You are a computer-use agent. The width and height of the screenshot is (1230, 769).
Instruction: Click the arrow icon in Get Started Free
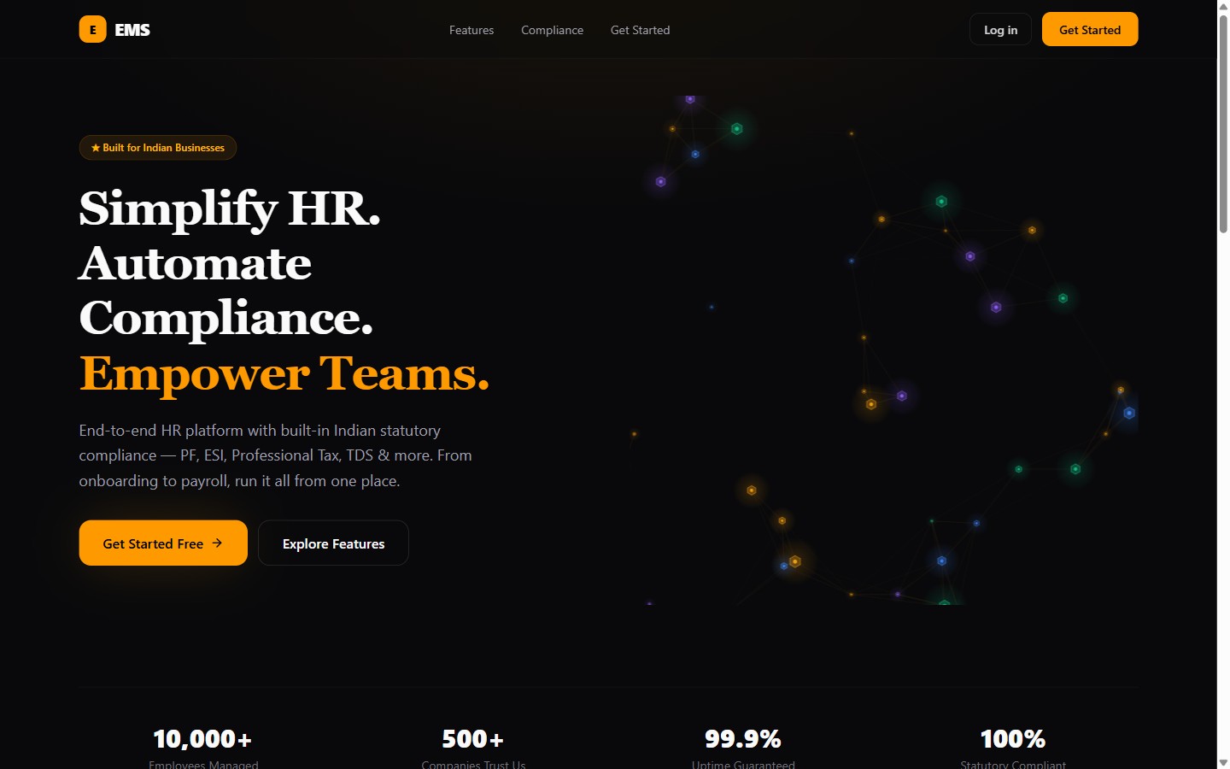pos(217,543)
